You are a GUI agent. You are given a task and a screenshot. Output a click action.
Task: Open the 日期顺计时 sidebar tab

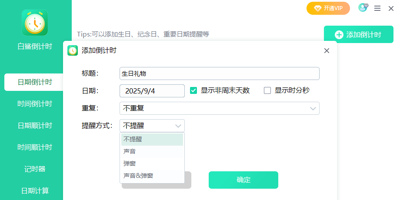point(35,126)
